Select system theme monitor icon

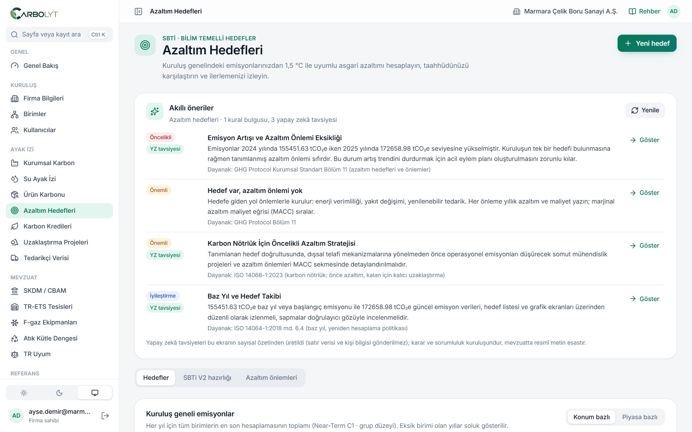[x=95, y=393]
